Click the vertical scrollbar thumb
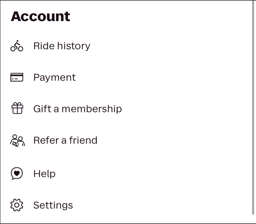This screenshot has height=224, width=256. pyautogui.click(x=253, y=108)
